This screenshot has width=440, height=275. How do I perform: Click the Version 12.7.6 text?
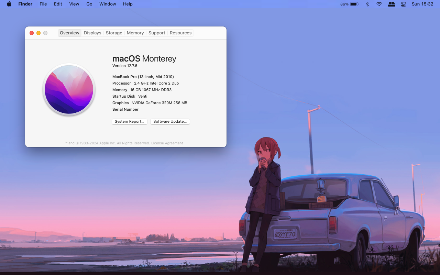tap(125, 66)
